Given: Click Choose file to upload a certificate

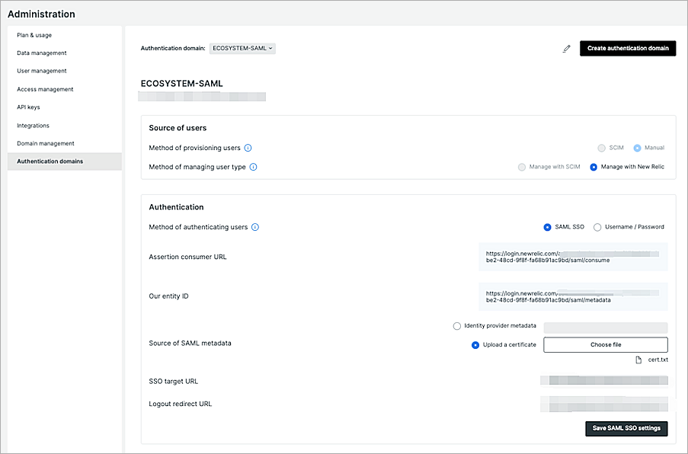Looking at the screenshot, I should 605,344.
